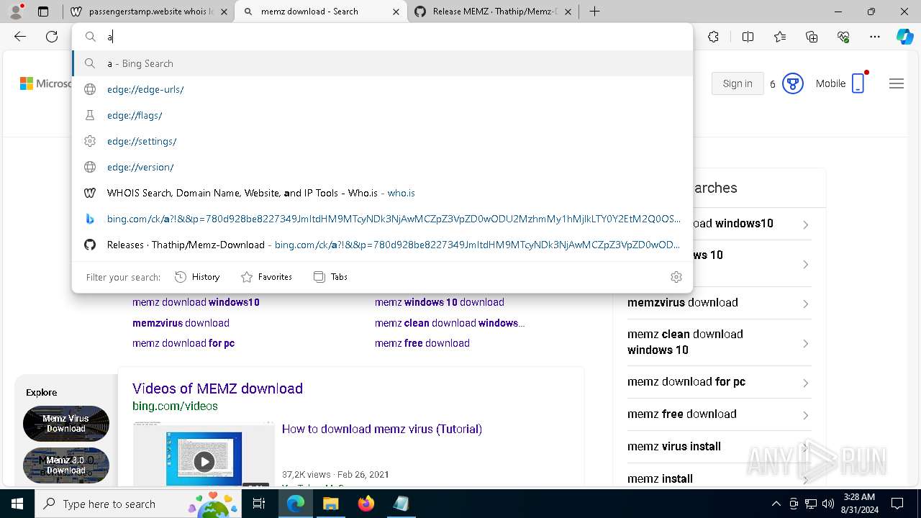This screenshot has width=921, height=518.
Task: Close the Release MEMZ GitHub tab
Action: point(568,12)
